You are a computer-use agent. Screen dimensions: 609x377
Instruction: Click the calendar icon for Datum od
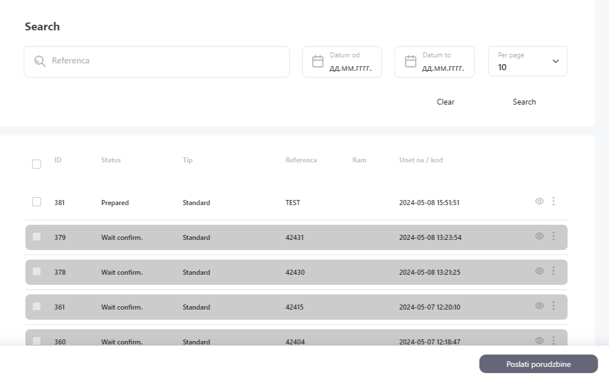point(318,61)
